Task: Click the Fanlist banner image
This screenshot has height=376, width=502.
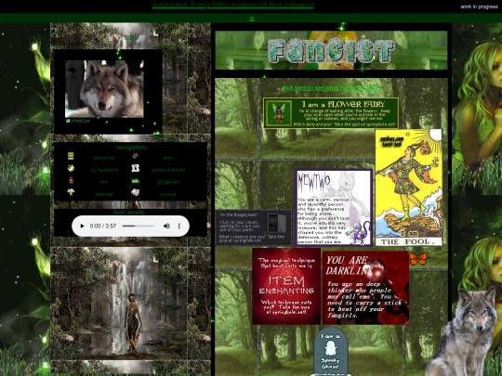Action: (331, 50)
